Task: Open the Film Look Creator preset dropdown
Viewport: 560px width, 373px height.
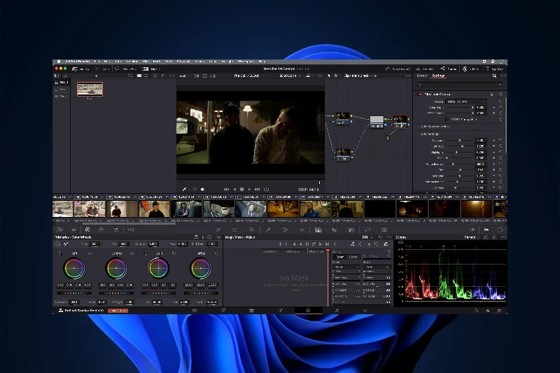Action: pyautogui.click(x=466, y=101)
